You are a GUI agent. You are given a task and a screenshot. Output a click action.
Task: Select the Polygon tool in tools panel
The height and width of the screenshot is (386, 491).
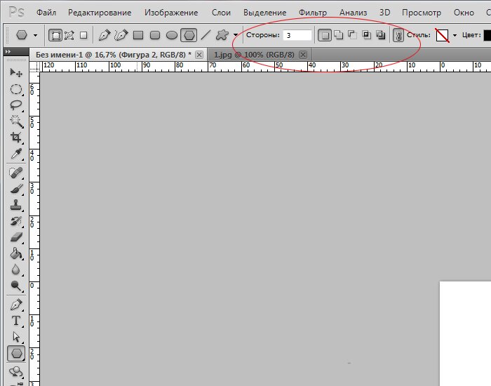[x=16, y=354]
